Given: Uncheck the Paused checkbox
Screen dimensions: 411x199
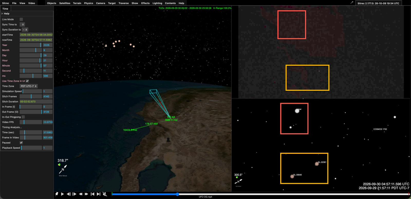Looking at the screenshot, I should (21, 143).
